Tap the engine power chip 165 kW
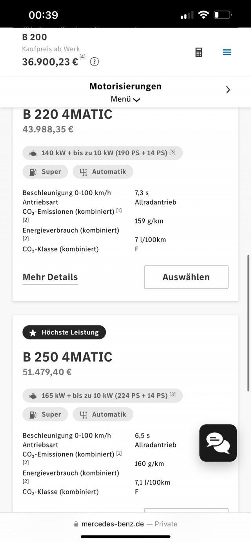 tap(102, 396)
